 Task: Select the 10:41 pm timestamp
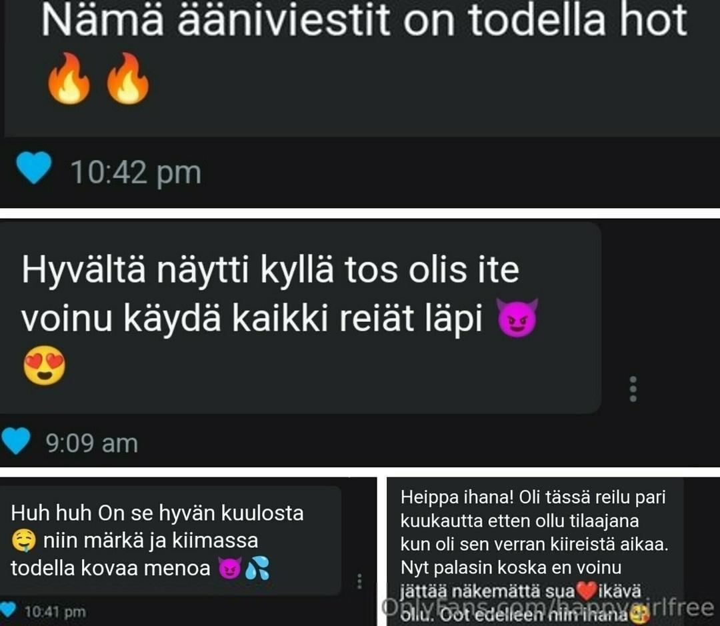[x=55, y=612]
